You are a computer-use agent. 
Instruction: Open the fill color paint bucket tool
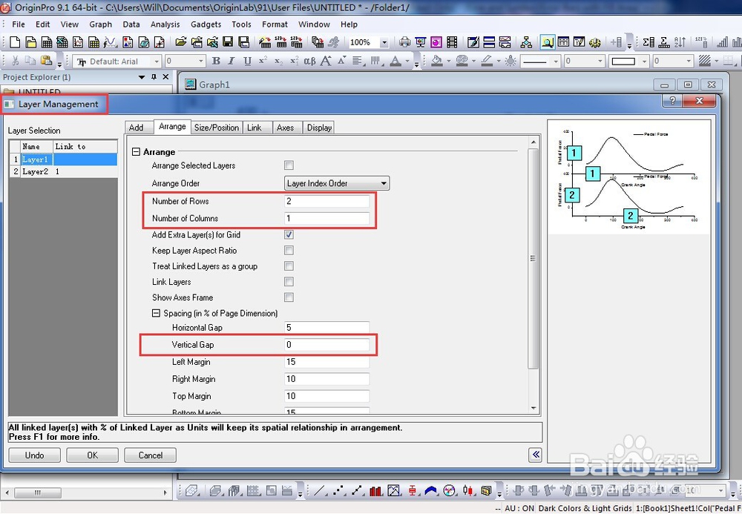coord(437,61)
